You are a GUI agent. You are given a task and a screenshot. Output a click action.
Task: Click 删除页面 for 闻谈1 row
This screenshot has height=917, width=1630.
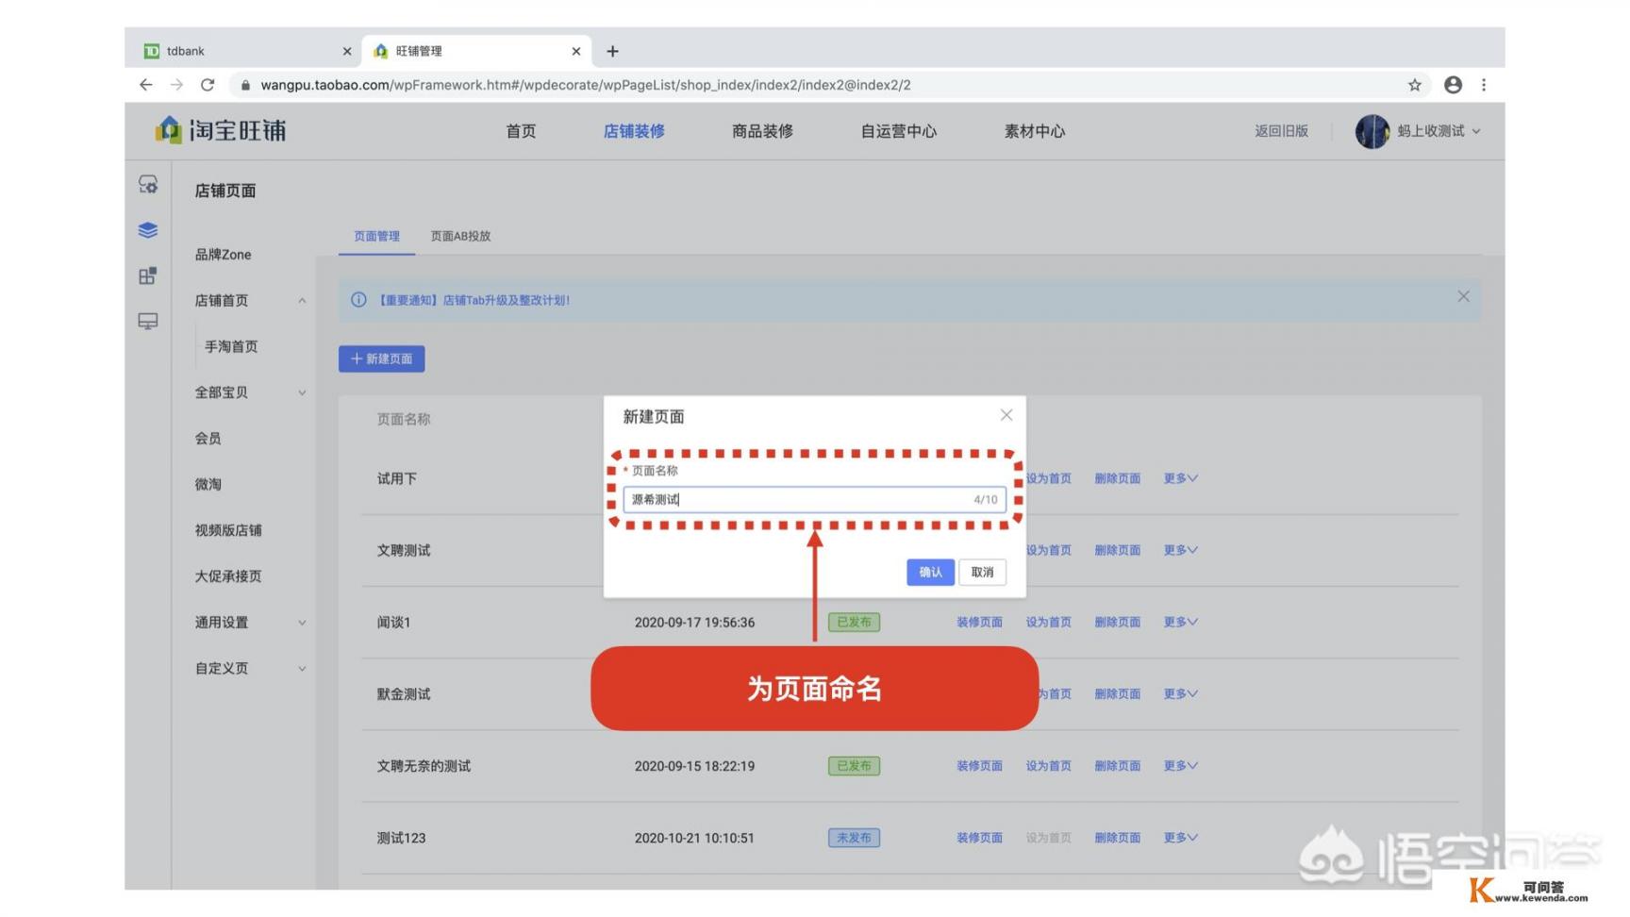click(x=1117, y=622)
